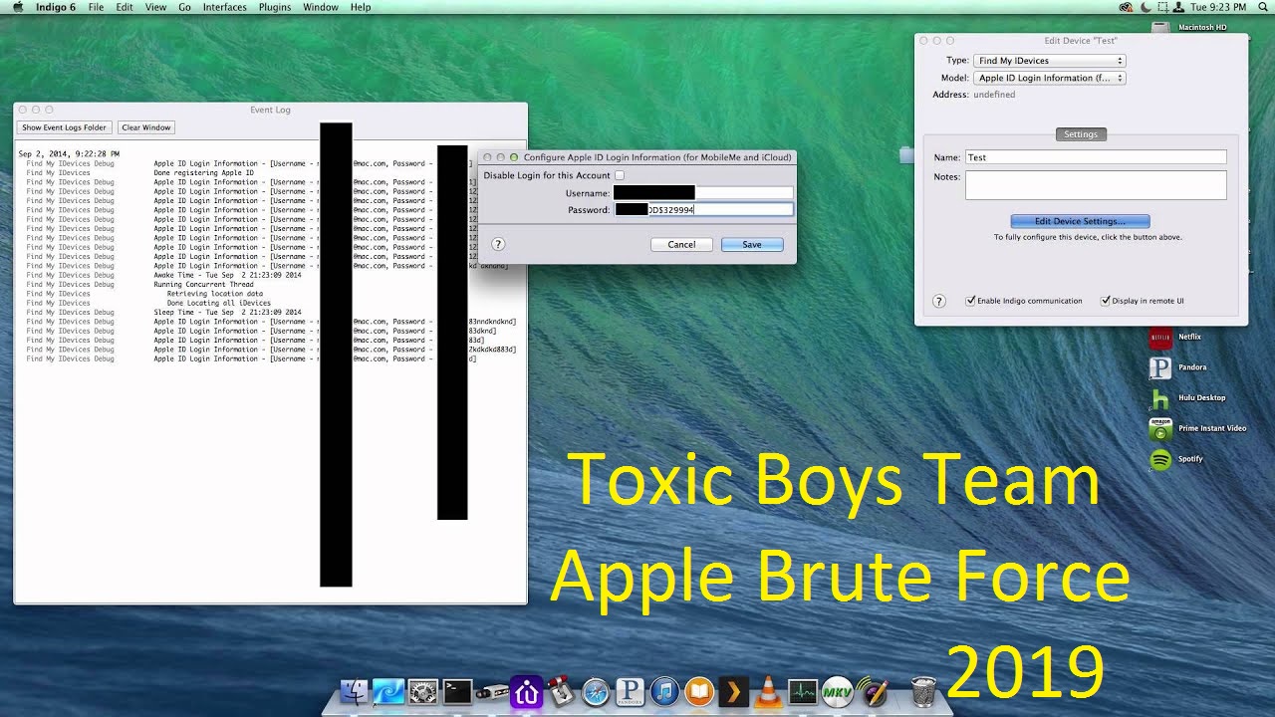Open the Go menu
The width and height of the screenshot is (1275, 717).
coord(184,7)
